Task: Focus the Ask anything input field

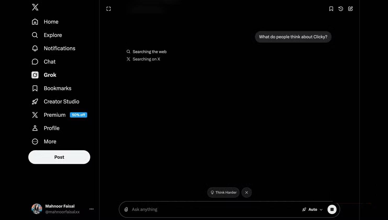Action: (209, 209)
